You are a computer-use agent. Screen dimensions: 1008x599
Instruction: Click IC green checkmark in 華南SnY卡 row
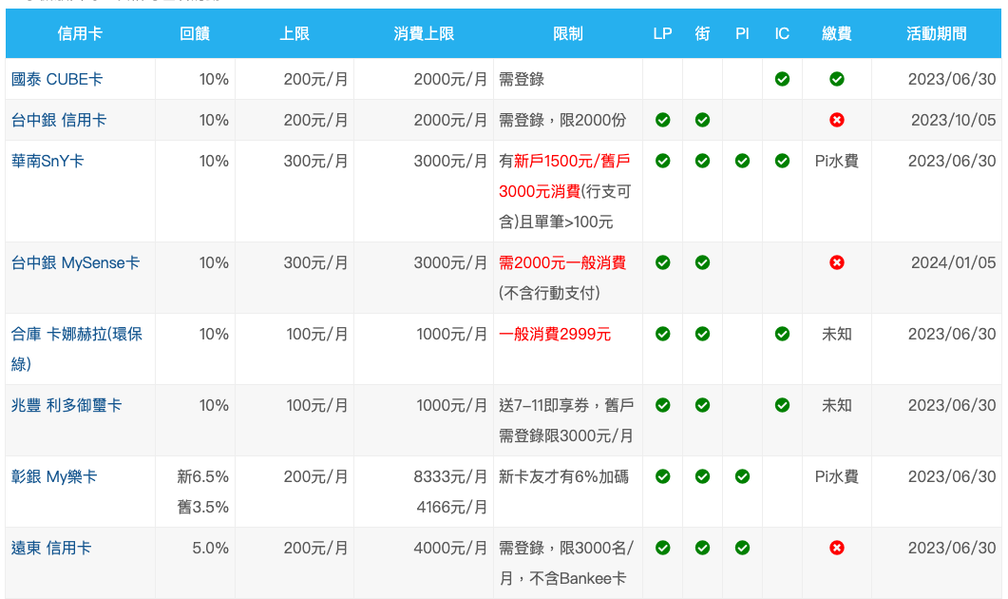point(782,161)
